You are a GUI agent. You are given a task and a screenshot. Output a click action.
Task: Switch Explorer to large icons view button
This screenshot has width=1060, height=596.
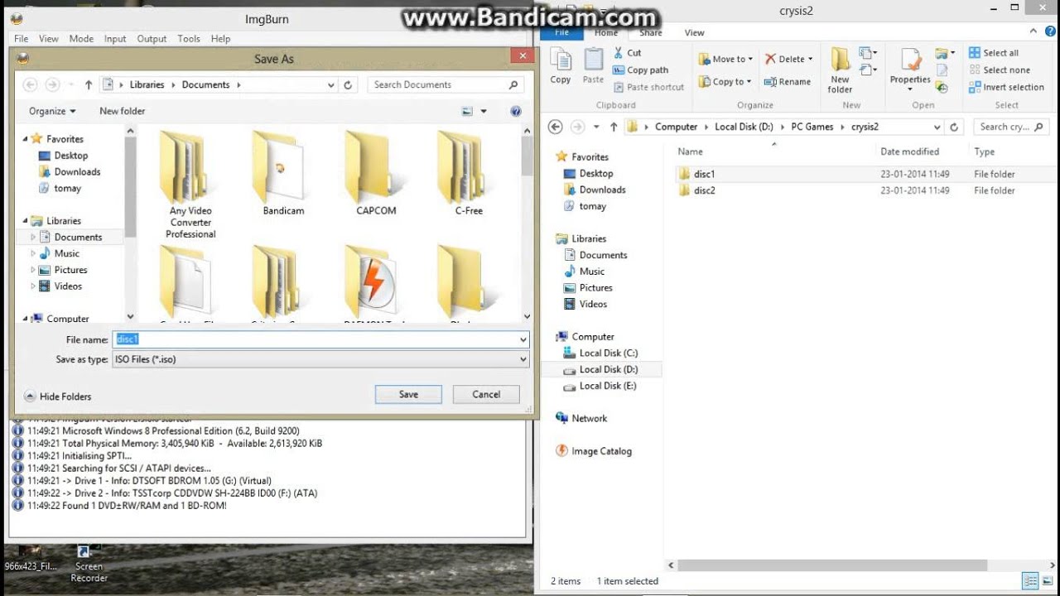[1046, 580]
